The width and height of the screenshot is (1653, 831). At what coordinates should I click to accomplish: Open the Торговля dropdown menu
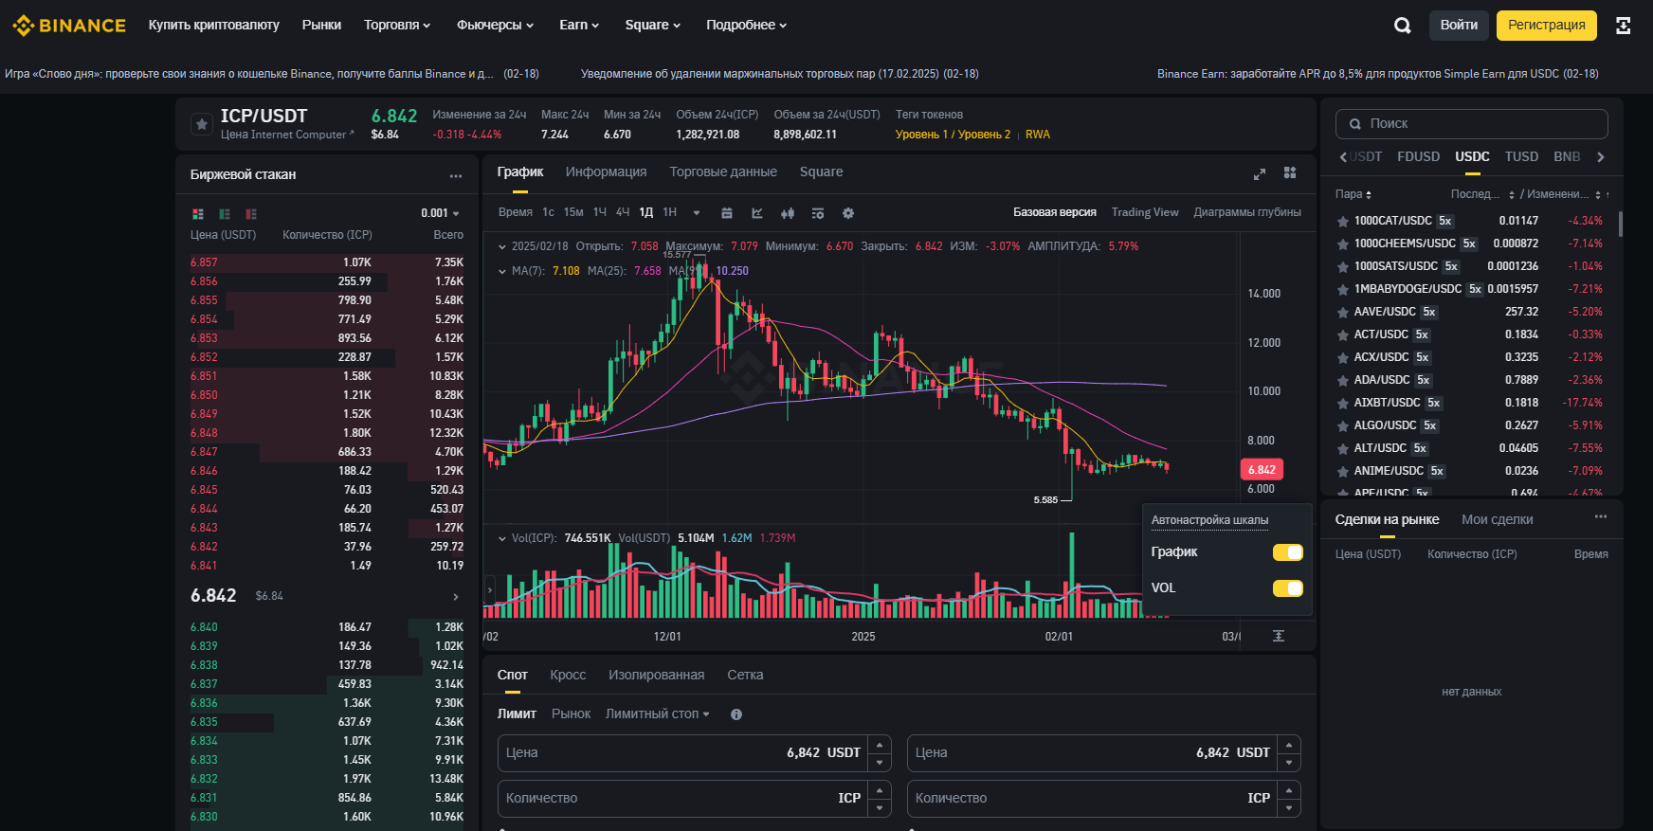tap(397, 26)
